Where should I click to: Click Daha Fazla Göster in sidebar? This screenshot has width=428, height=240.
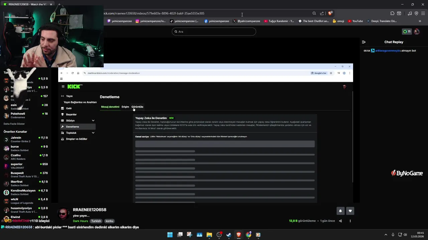pos(14,124)
